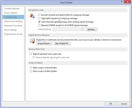Click the Settings... button
Image resolution: width=132 pixels, height=108 pixels.
click(91, 29)
